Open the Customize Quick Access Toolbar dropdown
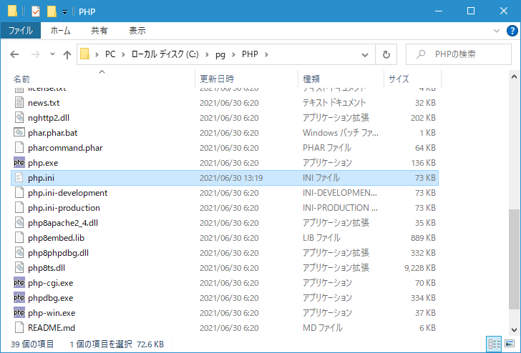Viewport: 521px width, 353px height. coord(65,12)
